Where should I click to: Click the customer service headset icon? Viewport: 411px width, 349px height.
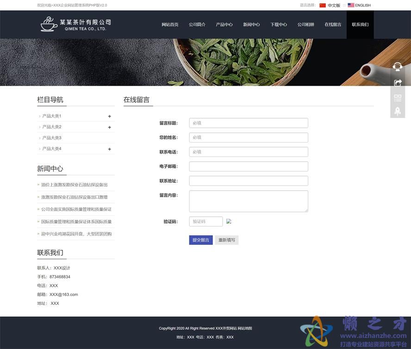coord(398,66)
